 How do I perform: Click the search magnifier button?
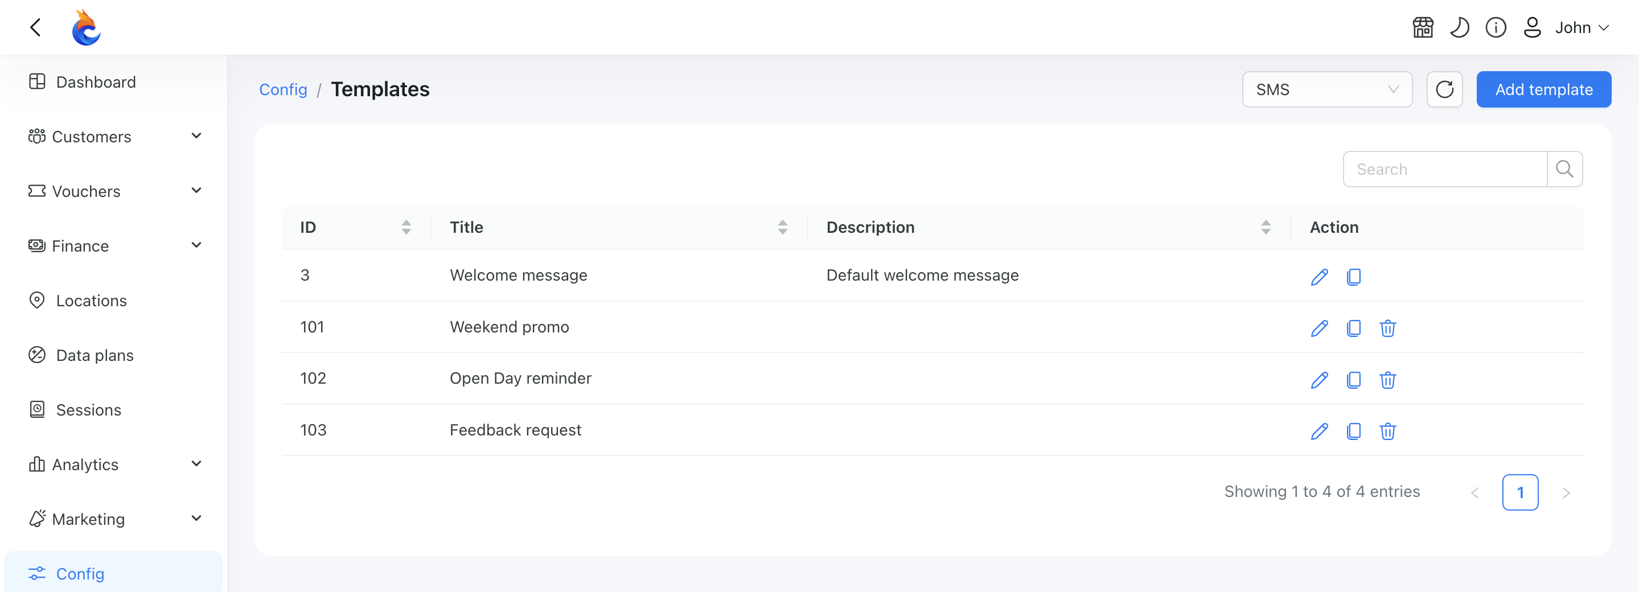click(x=1564, y=169)
